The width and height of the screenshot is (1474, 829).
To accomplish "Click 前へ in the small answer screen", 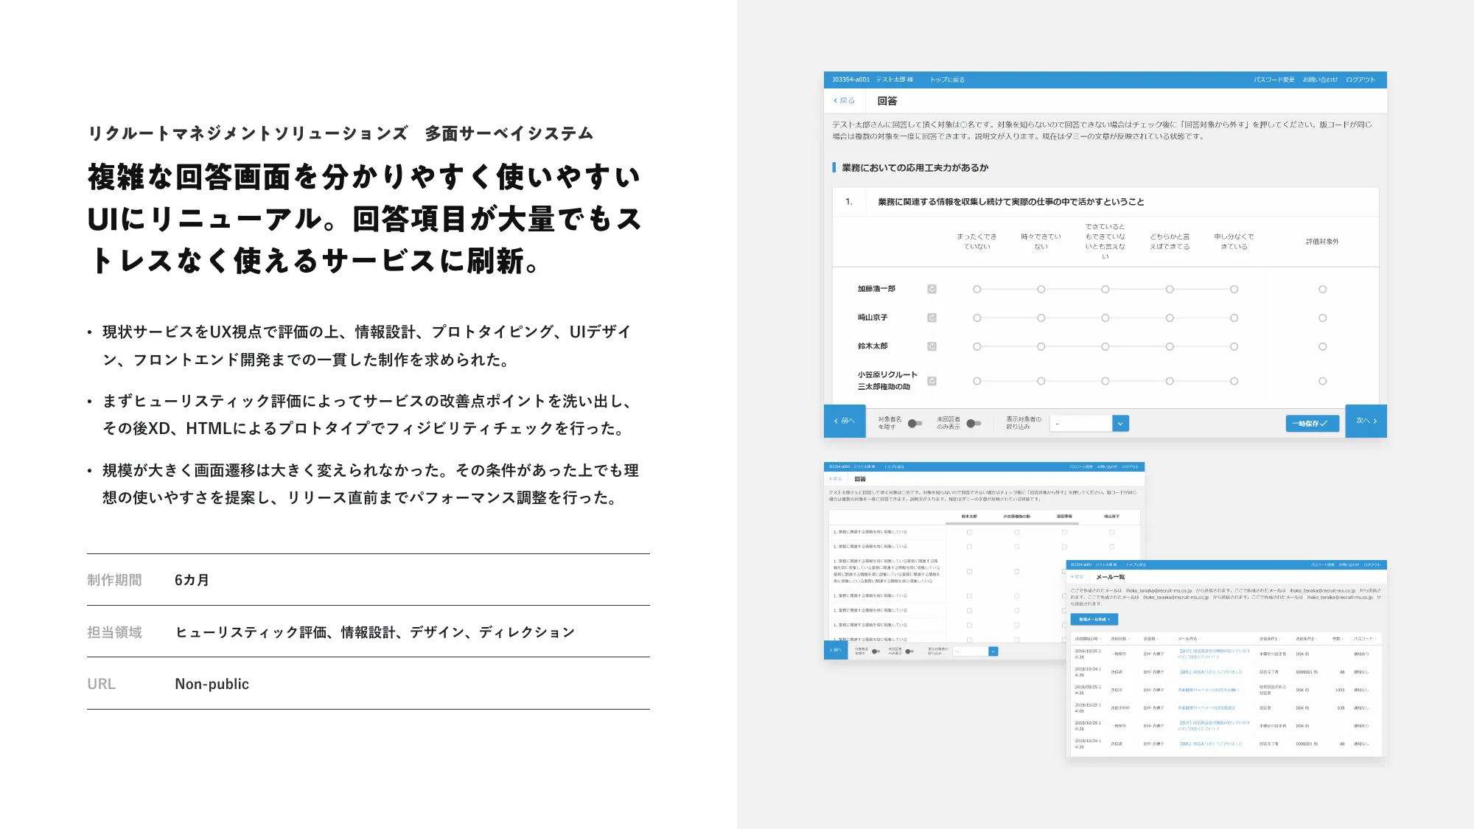I will (x=836, y=650).
